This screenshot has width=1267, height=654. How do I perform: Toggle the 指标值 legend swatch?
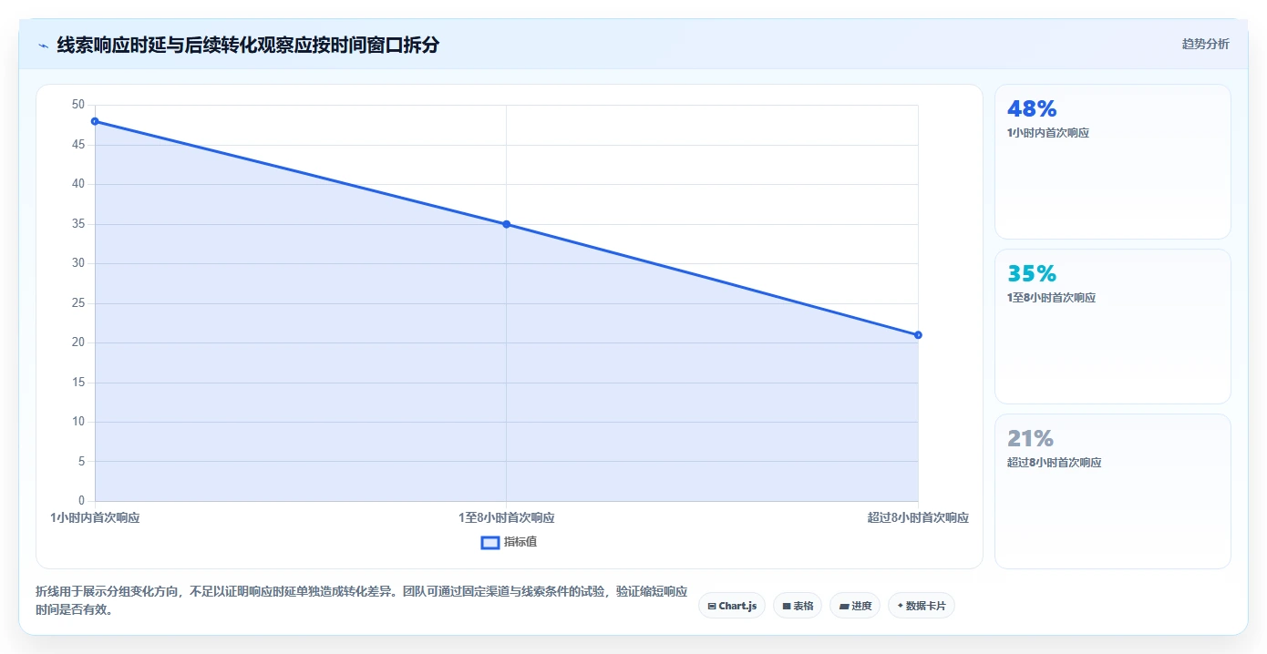click(x=490, y=542)
